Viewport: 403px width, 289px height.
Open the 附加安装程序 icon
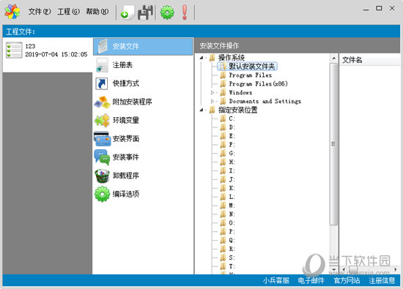coord(102,102)
